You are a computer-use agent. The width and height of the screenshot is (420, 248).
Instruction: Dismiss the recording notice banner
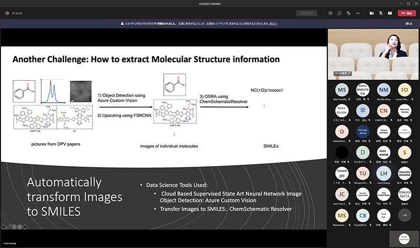tap(409, 24)
